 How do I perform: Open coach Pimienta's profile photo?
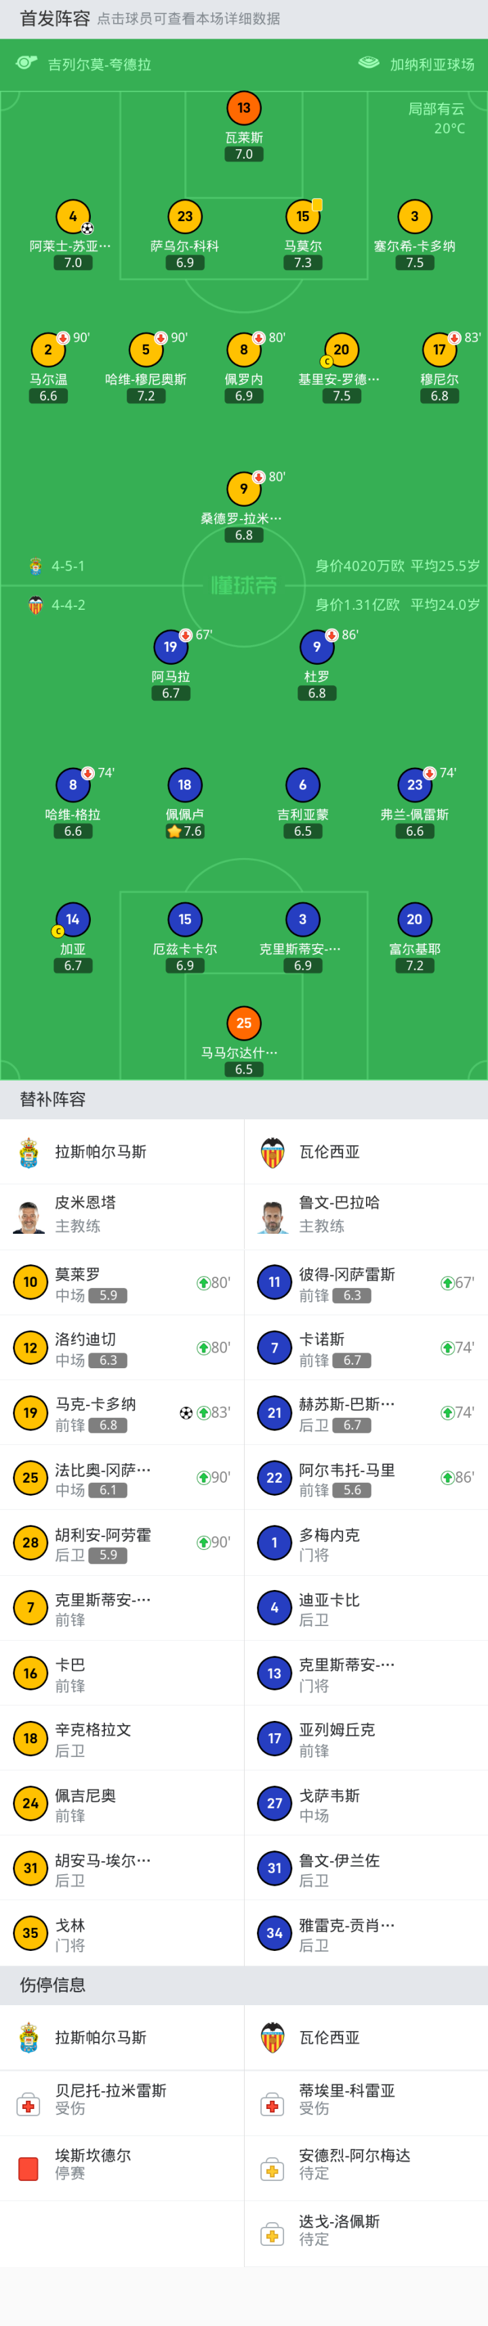(29, 1216)
